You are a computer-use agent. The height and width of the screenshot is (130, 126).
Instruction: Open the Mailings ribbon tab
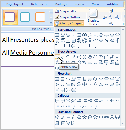61,4
